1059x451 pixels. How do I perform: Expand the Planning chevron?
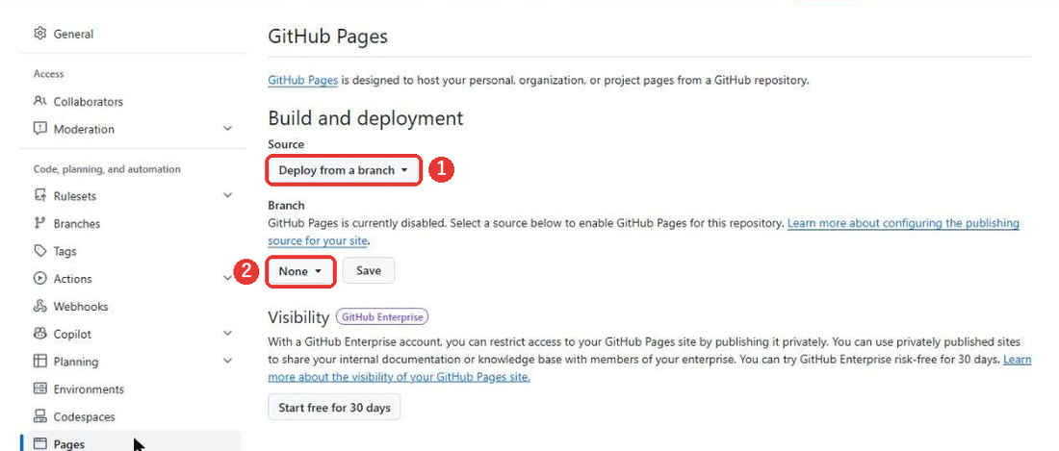pos(227,361)
